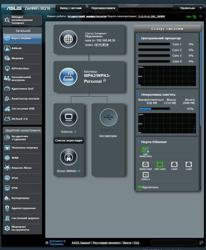Click the RAM usage progress bar
This screenshot has width=206, height=250.
[x=154, y=109]
